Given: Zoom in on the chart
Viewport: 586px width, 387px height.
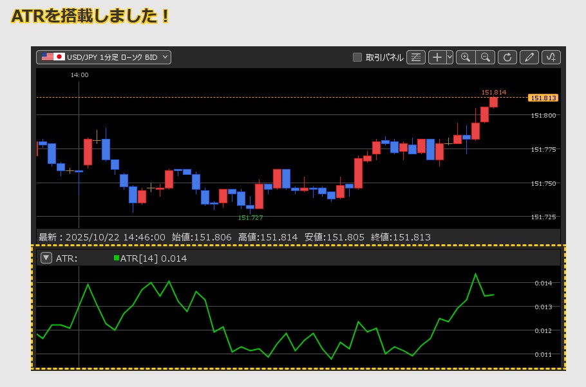Looking at the screenshot, I should [466, 57].
